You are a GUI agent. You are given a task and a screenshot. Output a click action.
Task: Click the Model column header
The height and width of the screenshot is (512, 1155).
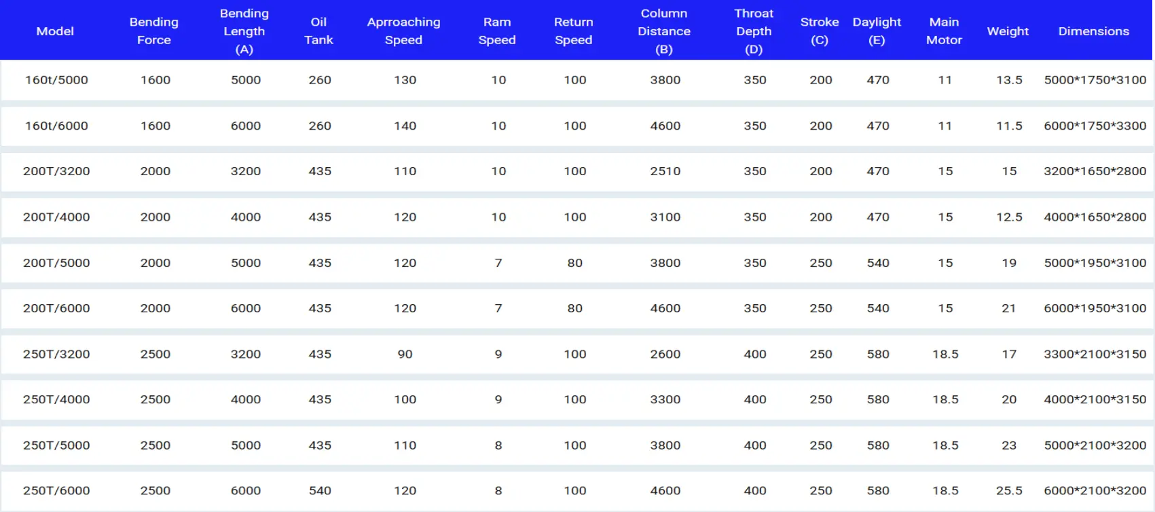[x=55, y=31]
